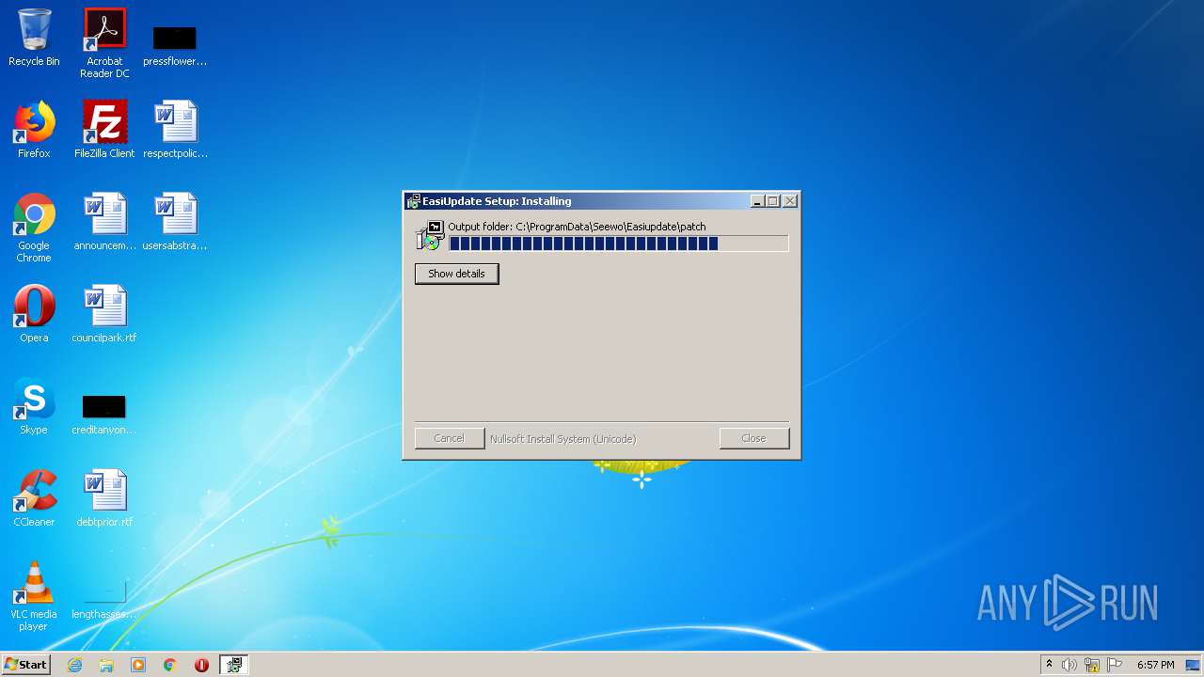
Task: Select the lengthasses desktop file
Action: (104, 600)
